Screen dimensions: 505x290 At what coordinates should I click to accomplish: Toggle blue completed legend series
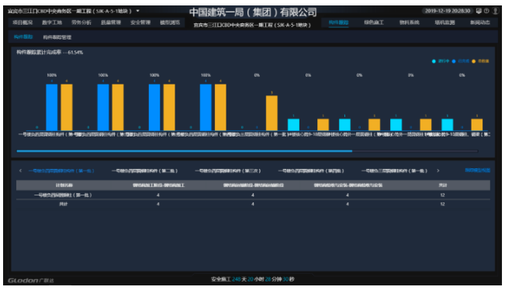pos(460,61)
